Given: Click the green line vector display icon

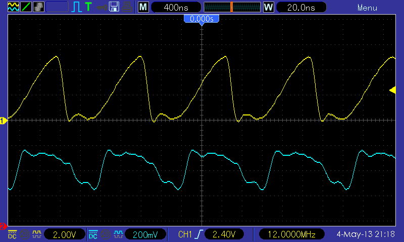Looking at the screenshot, I should click(26, 7).
